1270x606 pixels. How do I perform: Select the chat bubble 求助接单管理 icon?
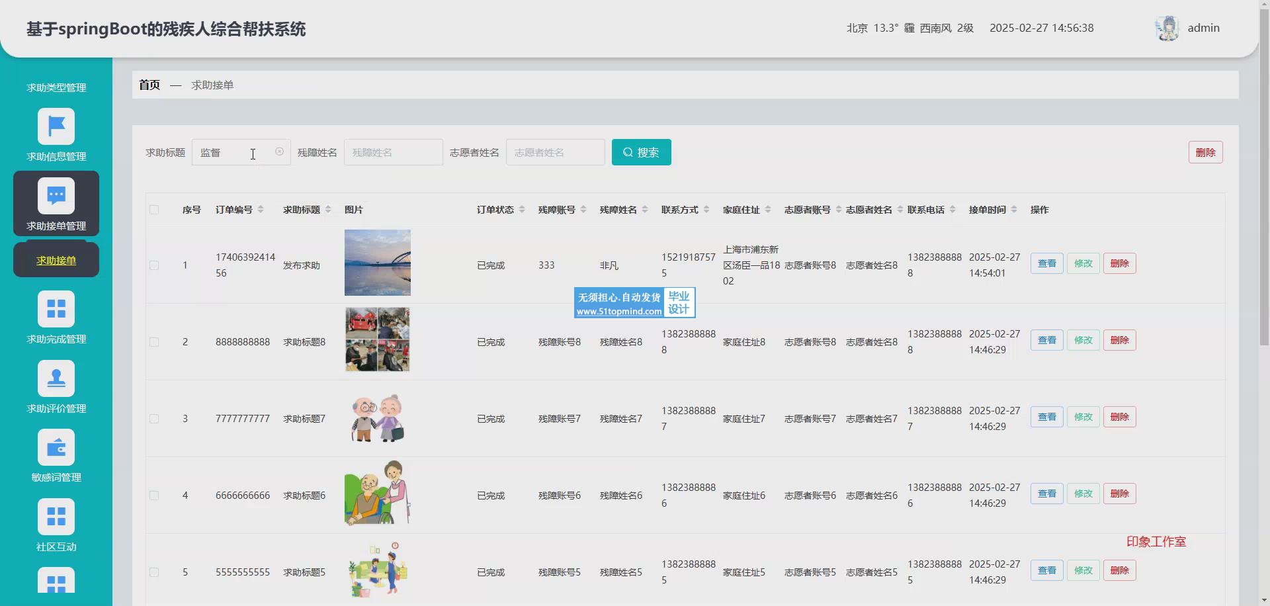(x=56, y=196)
